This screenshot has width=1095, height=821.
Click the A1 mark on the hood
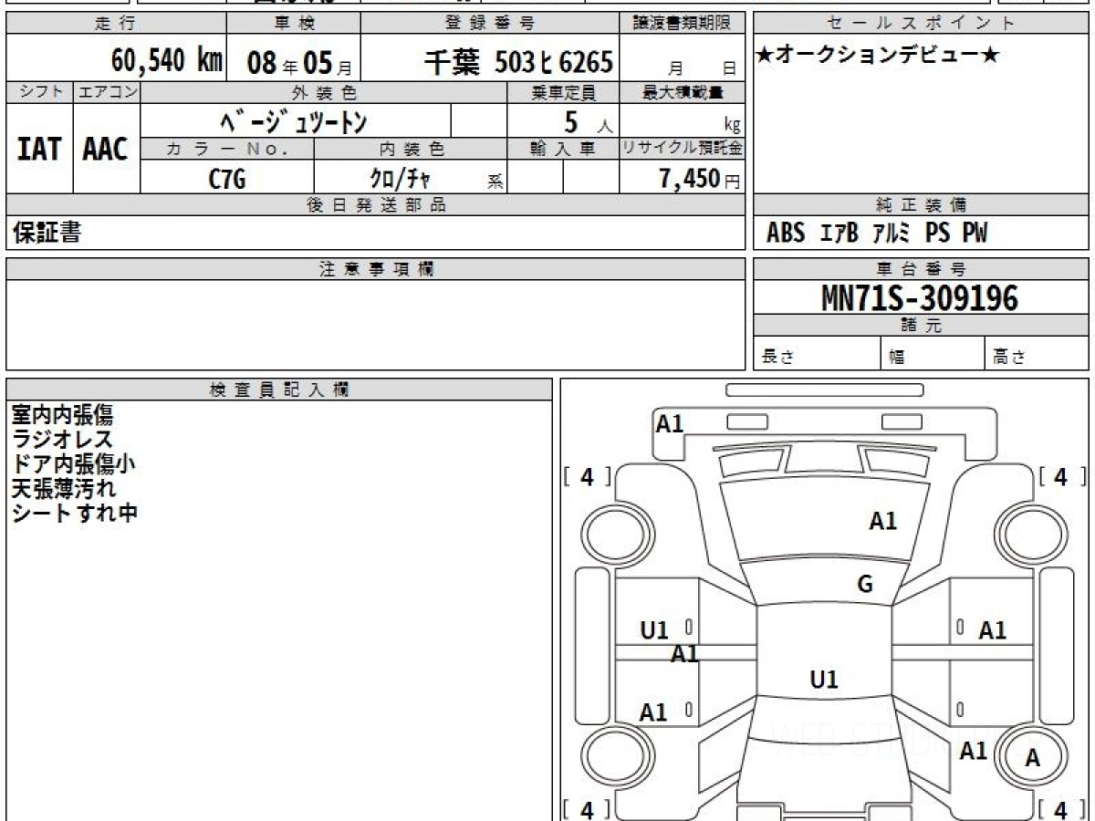[882, 522]
